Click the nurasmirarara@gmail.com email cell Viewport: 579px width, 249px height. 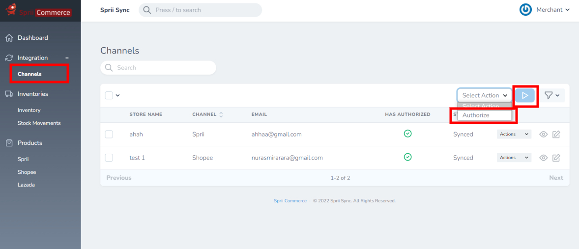coord(287,158)
